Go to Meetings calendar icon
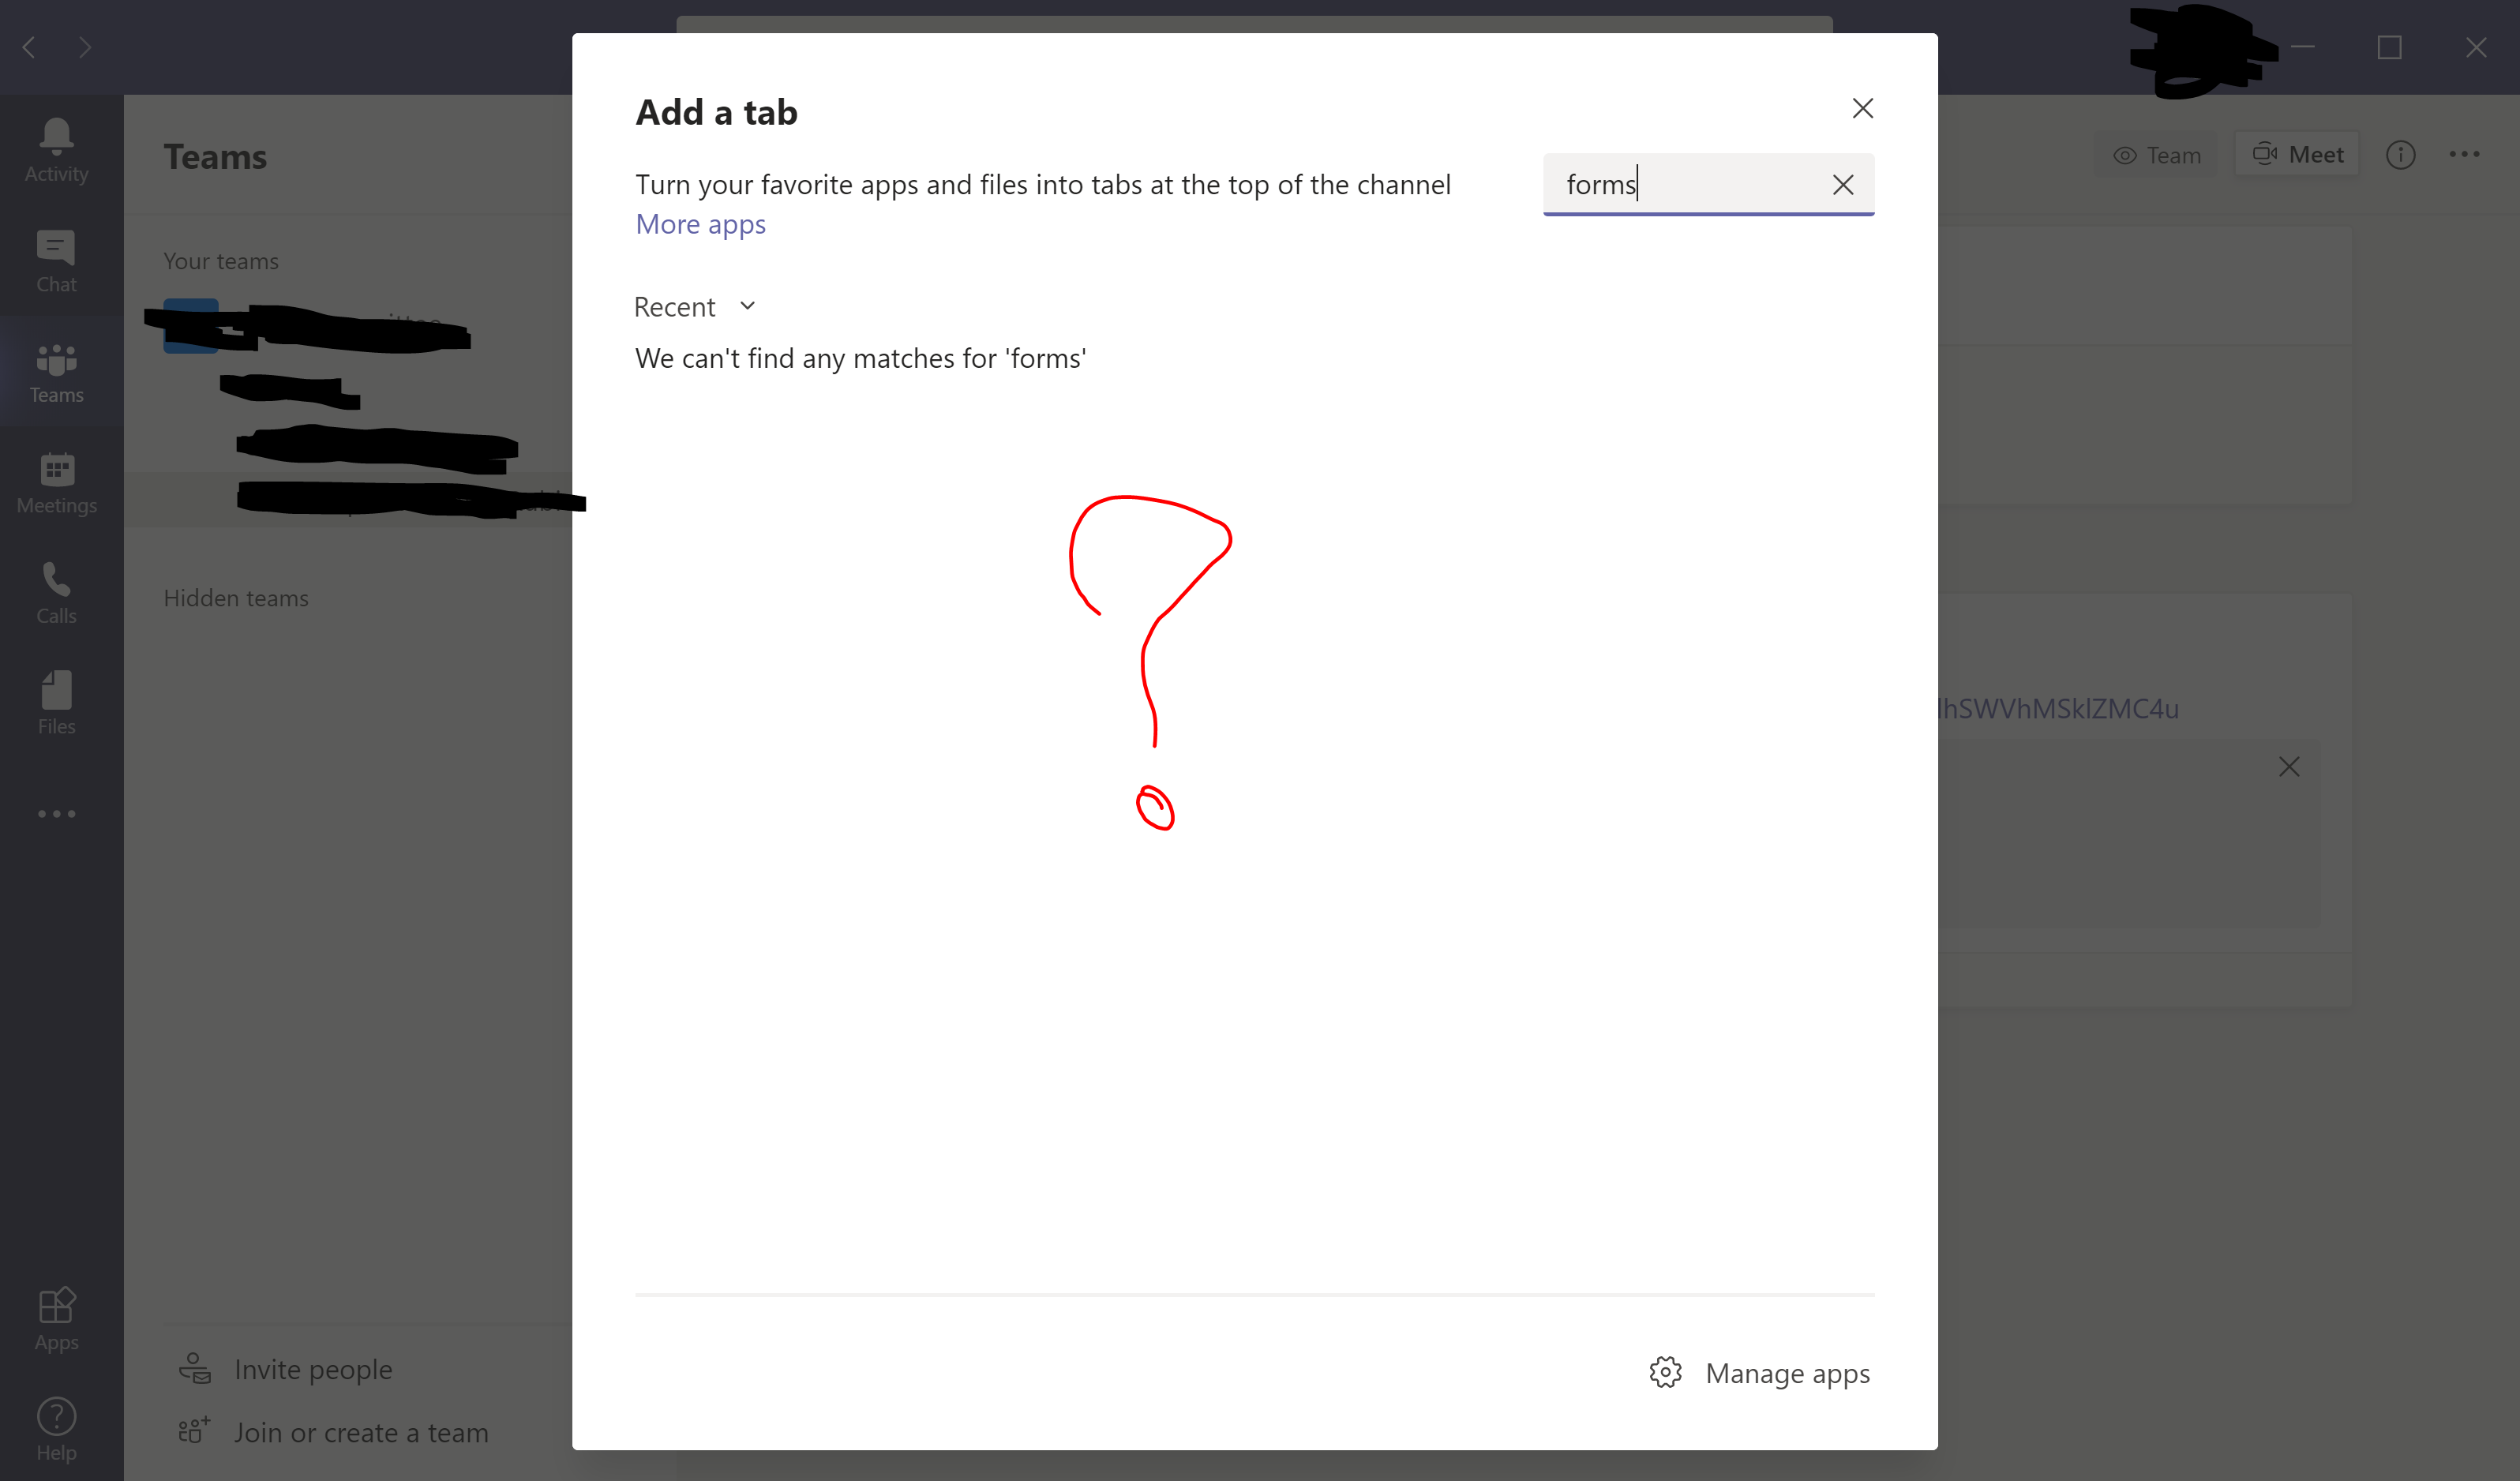Image resolution: width=2520 pixels, height=1481 pixels. coord(56,469)
